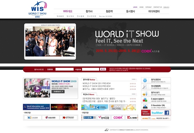
Task: Open AVING WIS2010 뉴스보기 banner
Action: point(156,118)
